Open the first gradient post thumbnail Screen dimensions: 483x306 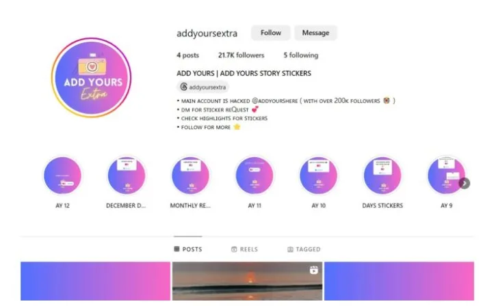(96, 281)
